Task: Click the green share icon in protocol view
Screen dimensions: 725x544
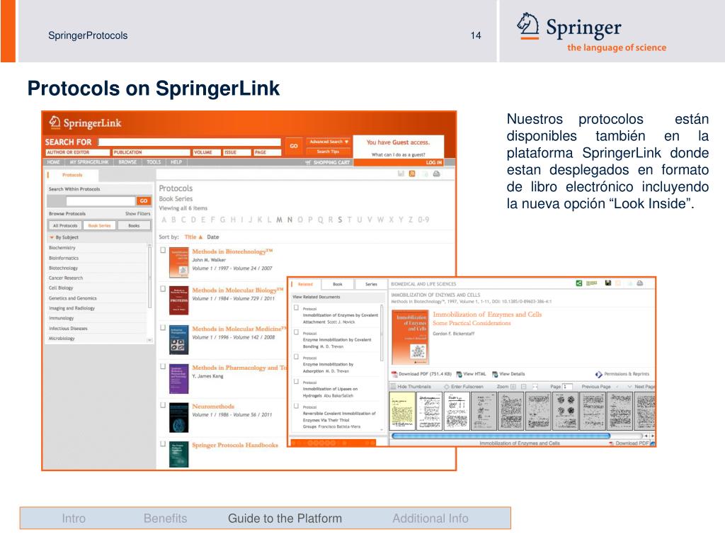Action: coord(579,283)
